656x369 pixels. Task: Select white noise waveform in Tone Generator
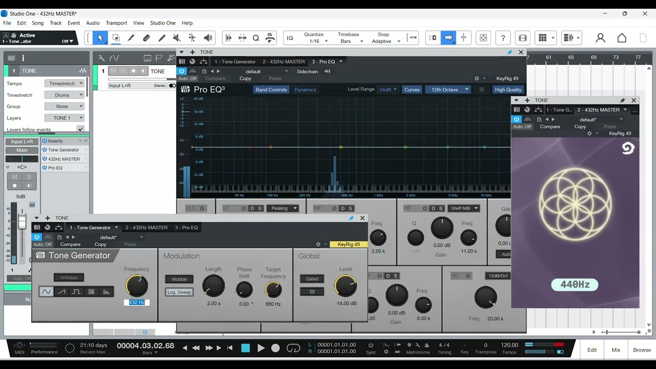(x=91, y=292)
